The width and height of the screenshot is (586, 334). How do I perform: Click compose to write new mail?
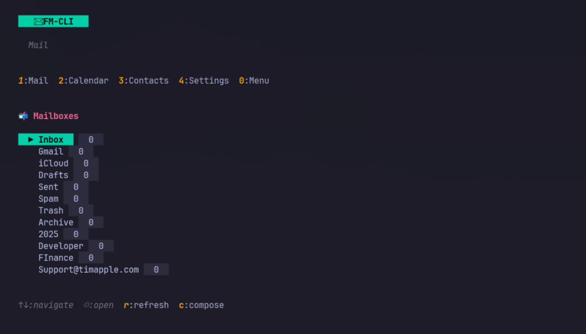coord(201,305)
